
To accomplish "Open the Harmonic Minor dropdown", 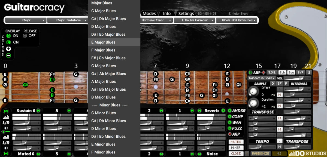I will tap(157, 20).
